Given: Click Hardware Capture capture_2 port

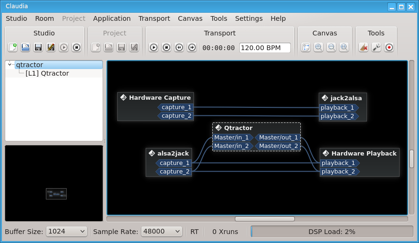Looking at the screenshot, I should [175, 116].
